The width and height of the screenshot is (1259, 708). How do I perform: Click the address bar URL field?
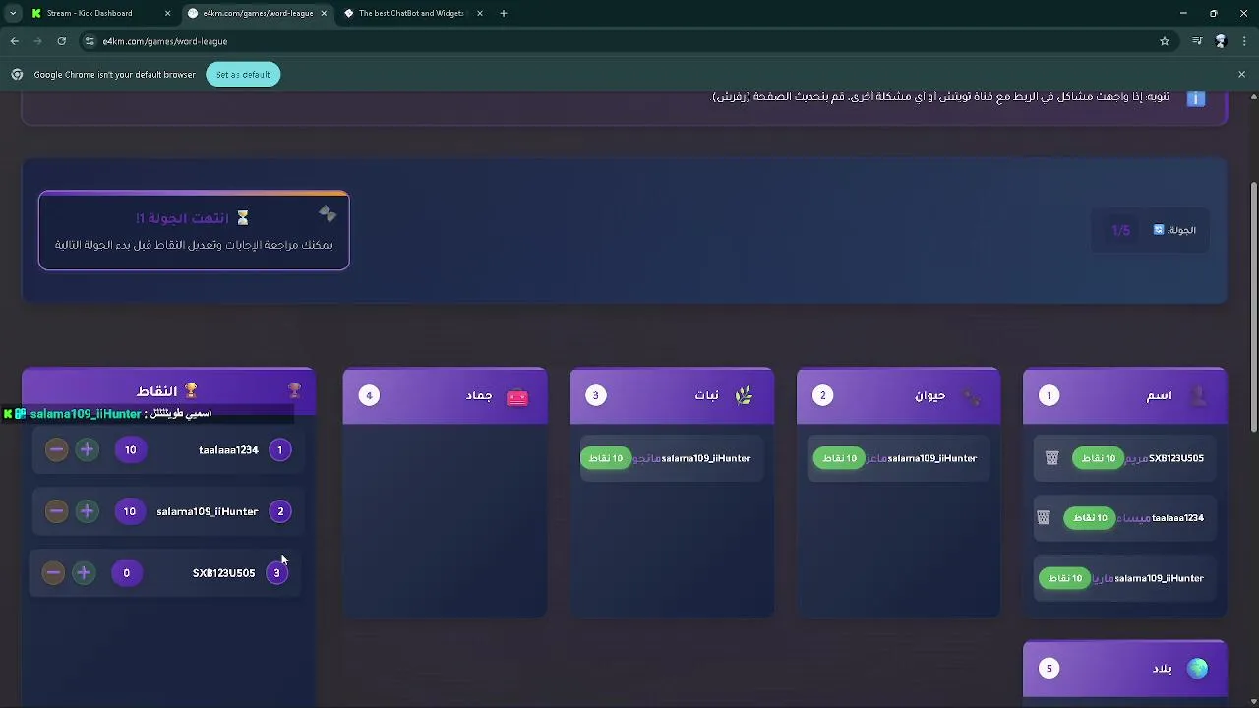click(x=629, y=41)
